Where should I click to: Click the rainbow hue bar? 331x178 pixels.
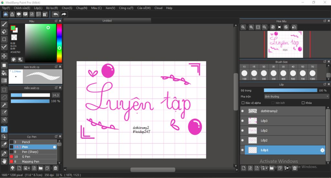point(59,43)
